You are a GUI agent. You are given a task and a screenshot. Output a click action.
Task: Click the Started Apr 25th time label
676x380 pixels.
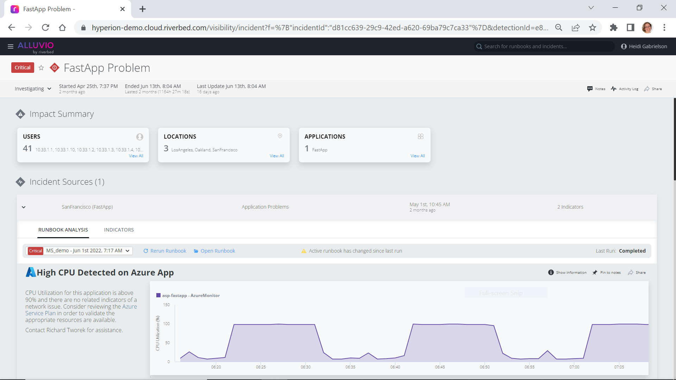tap(88, 86)
